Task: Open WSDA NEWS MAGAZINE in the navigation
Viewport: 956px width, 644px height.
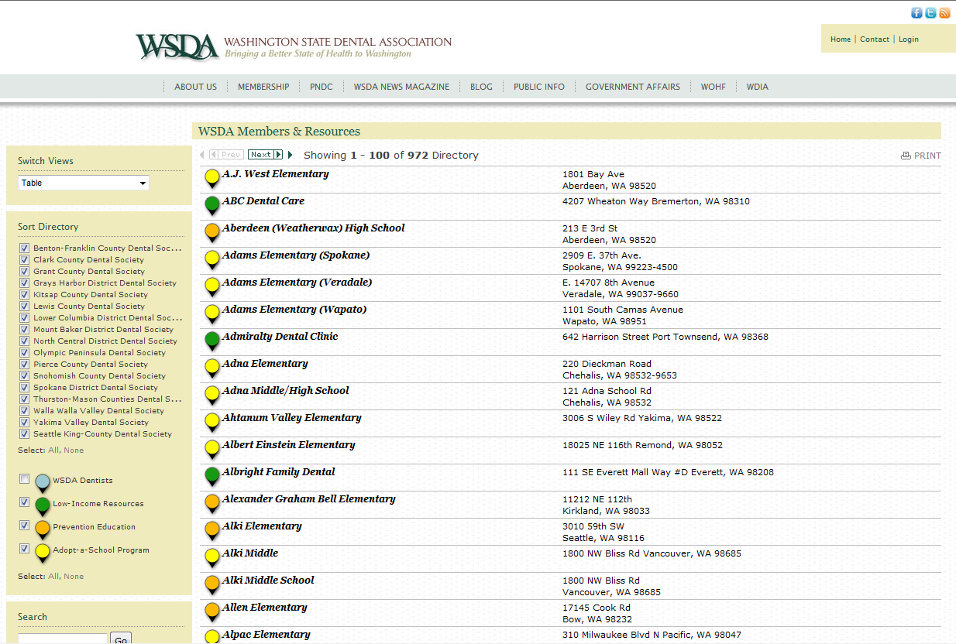Action: coord(401,87)
